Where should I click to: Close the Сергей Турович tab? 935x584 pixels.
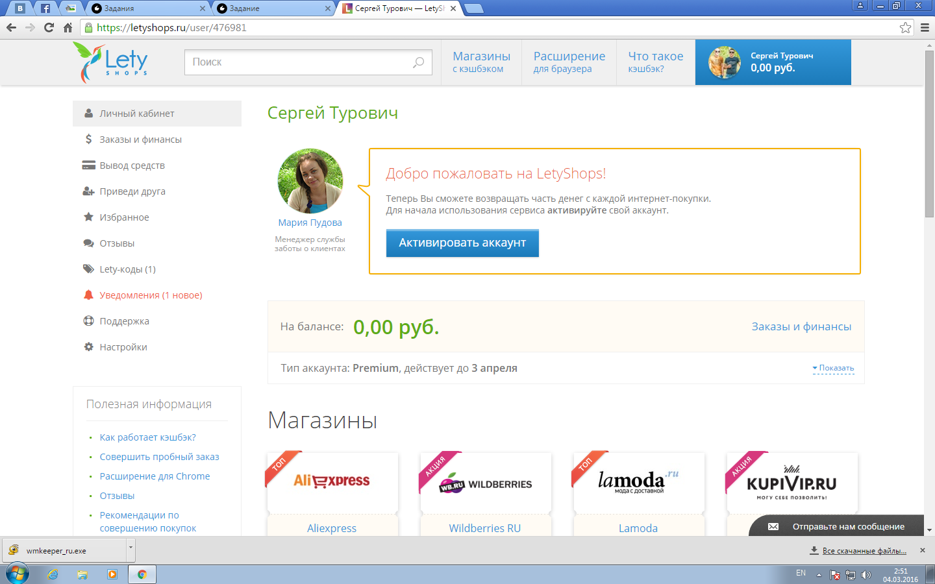453,8
